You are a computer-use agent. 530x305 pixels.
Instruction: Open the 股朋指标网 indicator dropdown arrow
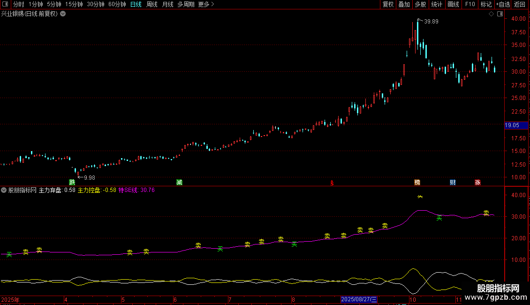coord(4,190)
